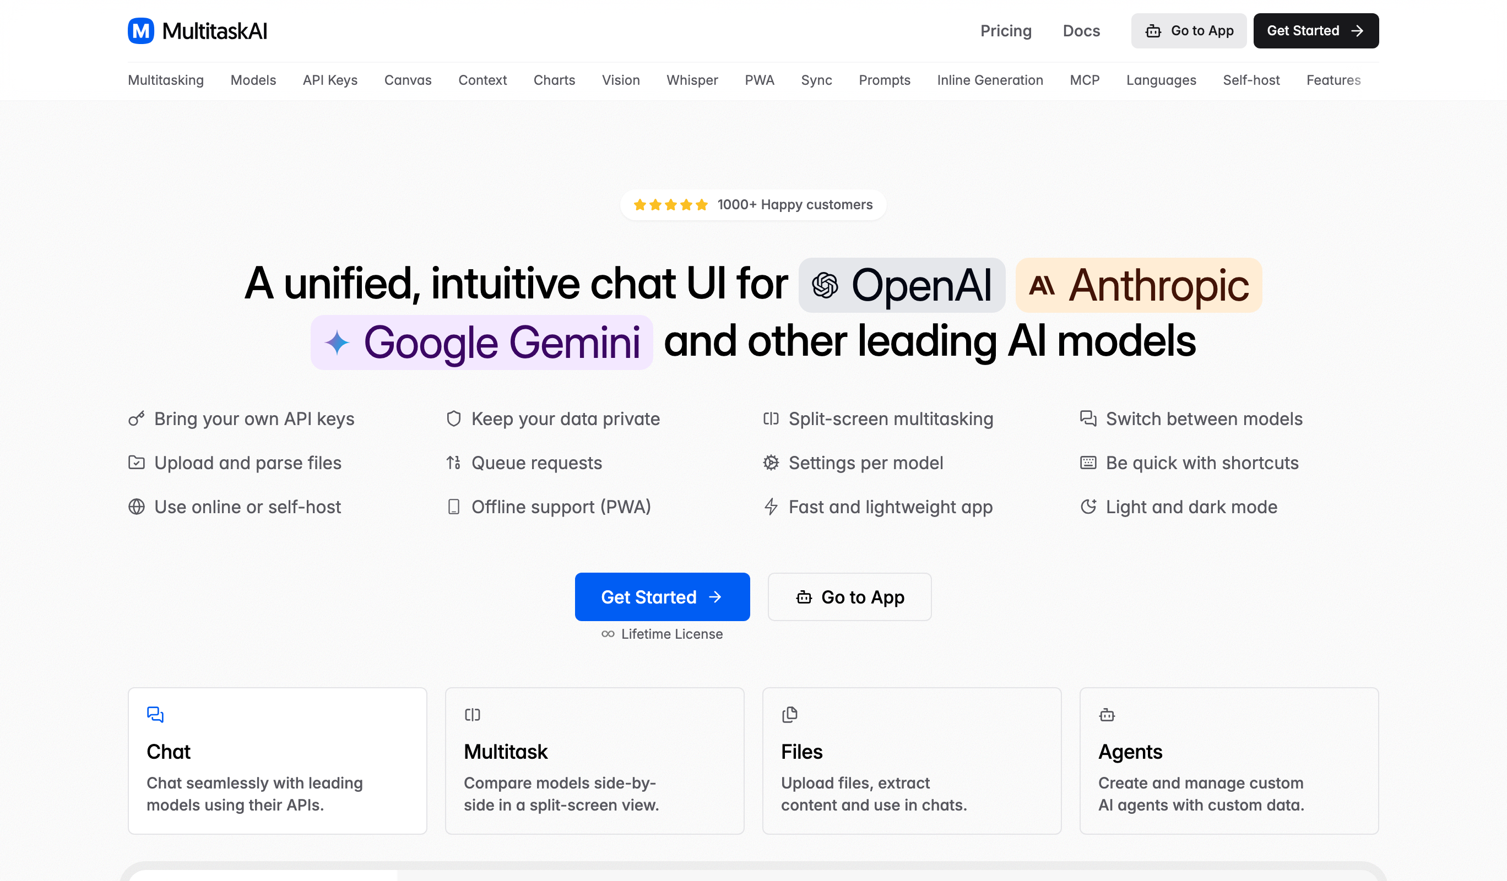Screen dimensions: 1507x881
Task: Select the Multitasking nav item
Action: 166,80
